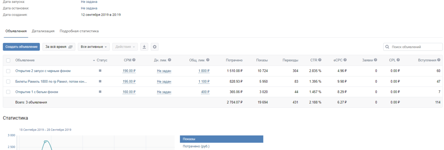Click help icon beside Вступления header
Viewport: 444px width, 150px height.
point(439,60)
